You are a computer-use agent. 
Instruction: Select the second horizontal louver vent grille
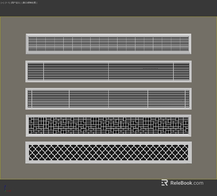[108, 72]
